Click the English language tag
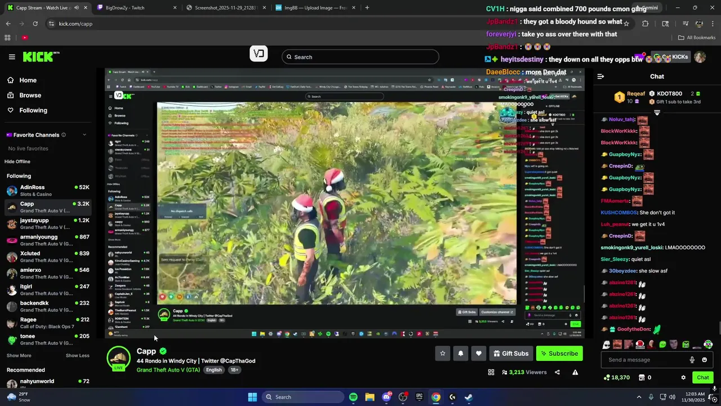This screenshot has height=406, width=721. [213, 370]
